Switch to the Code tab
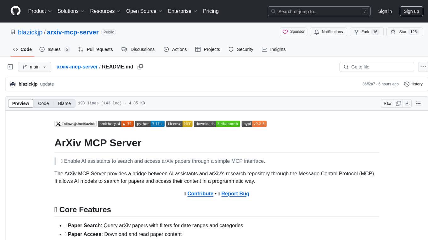The width and height of the screenshot is (428, 240). pos(22,49)
